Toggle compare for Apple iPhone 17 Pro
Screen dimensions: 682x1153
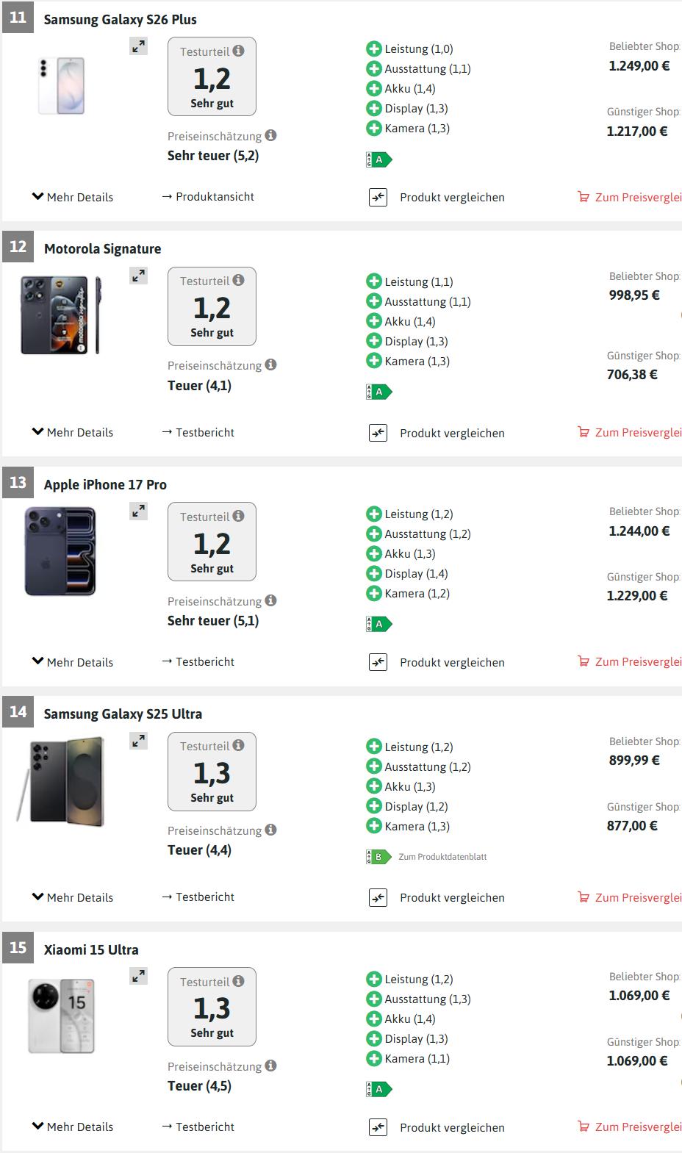(x=378, y=662)
